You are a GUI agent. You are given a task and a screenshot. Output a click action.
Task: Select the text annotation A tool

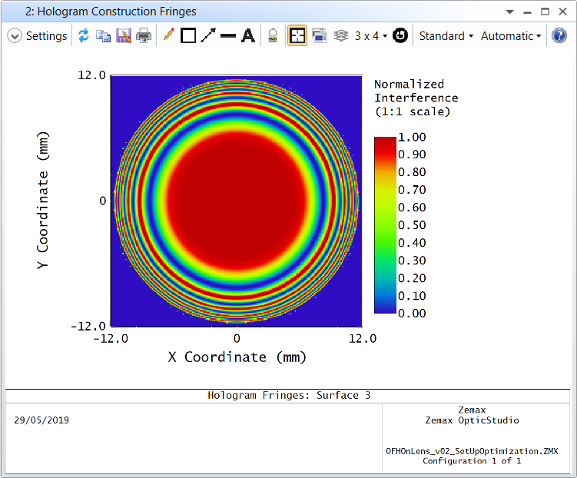[248, 35]
